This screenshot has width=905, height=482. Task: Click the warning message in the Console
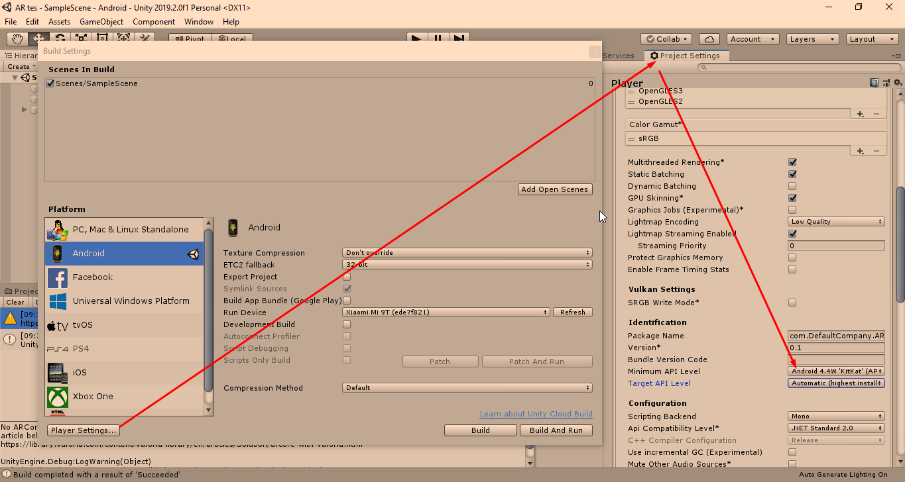click(19, 318)
